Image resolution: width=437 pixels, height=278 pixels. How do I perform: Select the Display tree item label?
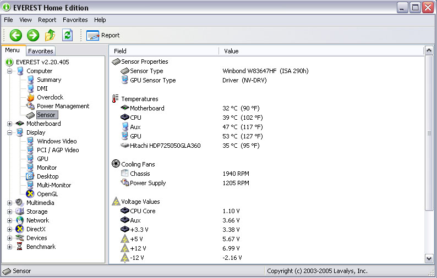(x=36, y=132)
